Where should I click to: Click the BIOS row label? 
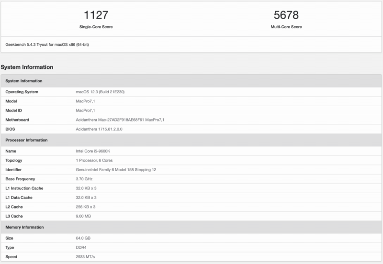10,129
